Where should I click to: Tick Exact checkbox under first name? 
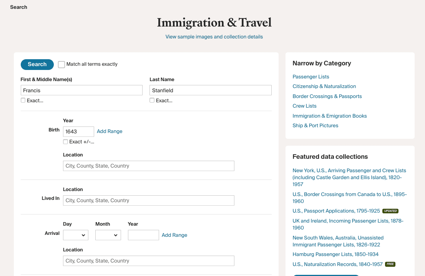click(23, 100)
